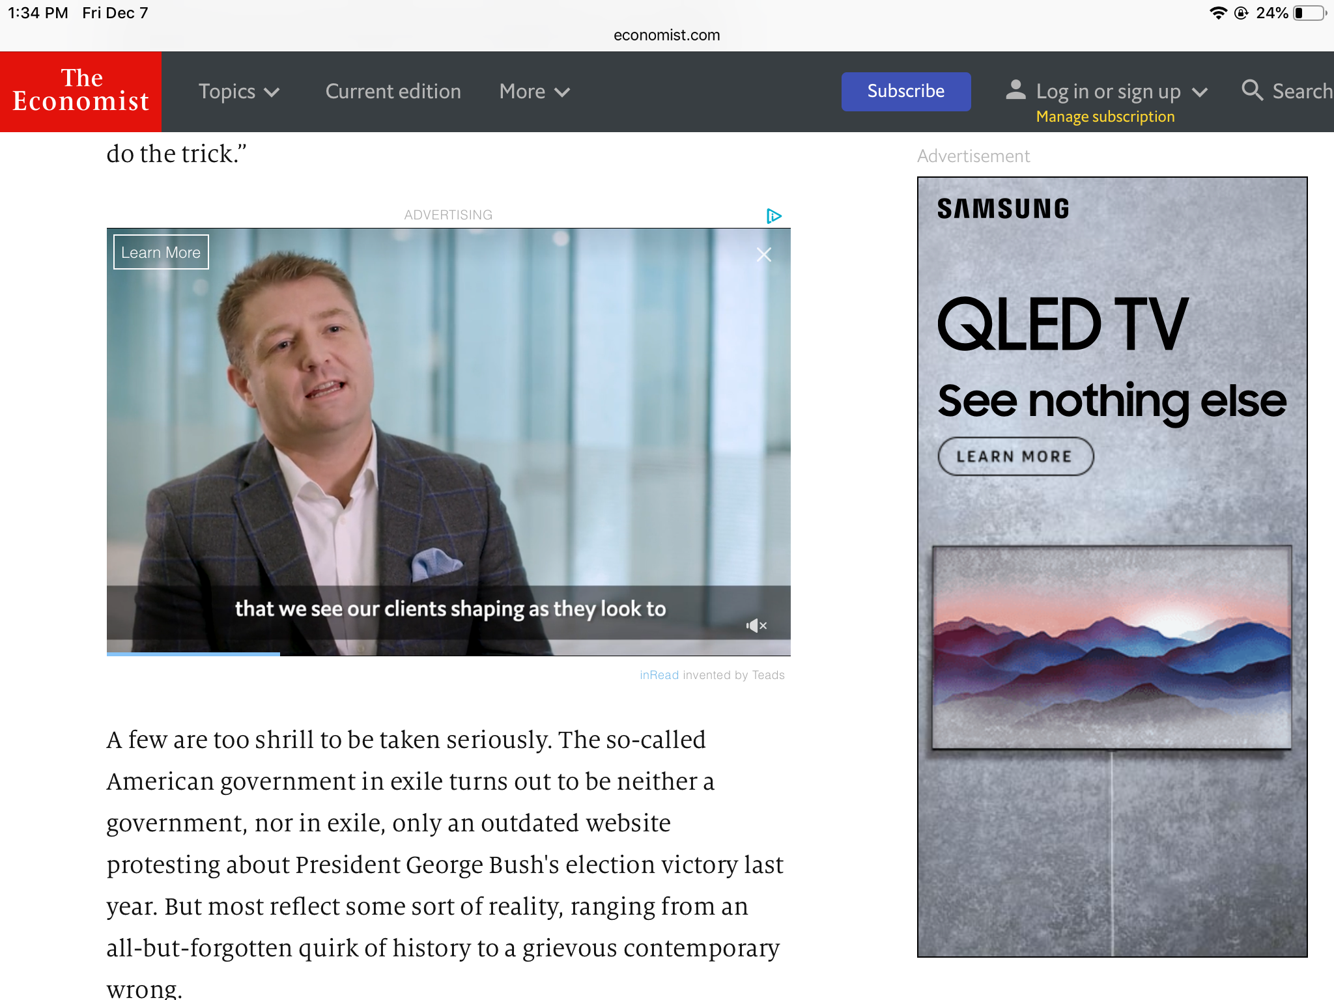Image resolution: width=1334 pixels, height=1000 pixels.
Task: Tap the battery icon in status bar
Action: [x=1310, y=13]
